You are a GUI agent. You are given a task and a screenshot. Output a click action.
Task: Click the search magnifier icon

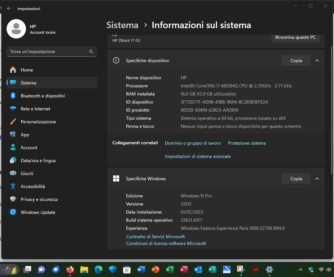91,52
